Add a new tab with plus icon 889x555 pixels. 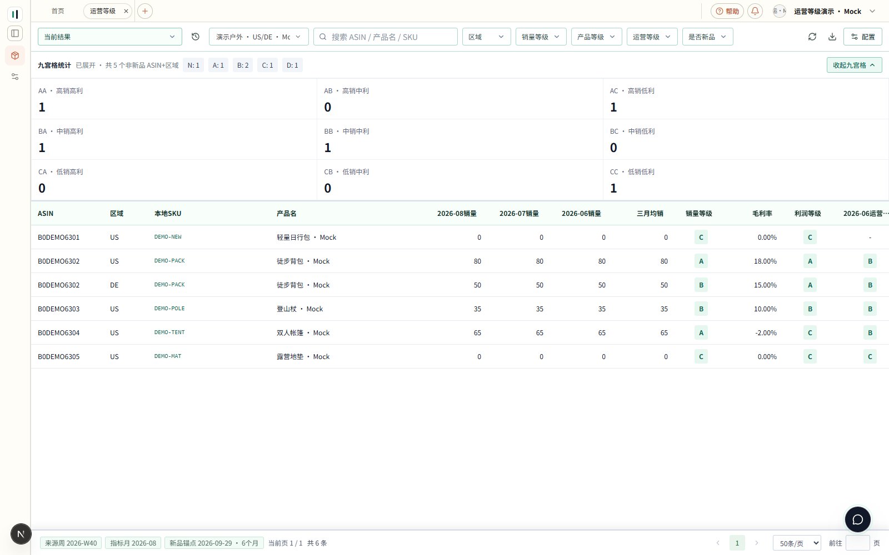[145, 11]
